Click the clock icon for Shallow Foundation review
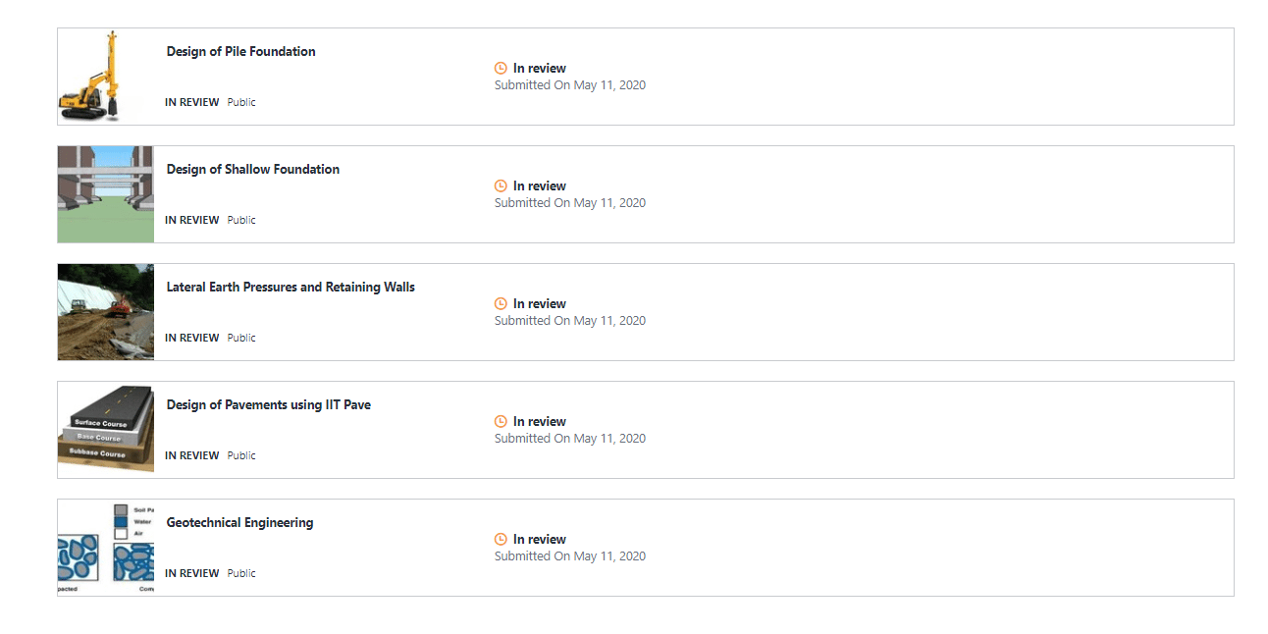 (x=501, y=186)
